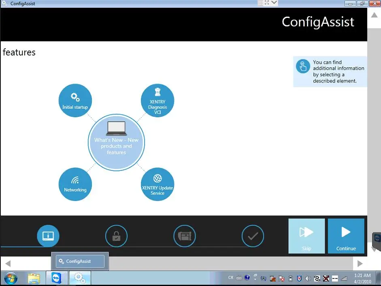Select the Initial startup circle
The height and width of the screenshot is (286, 381).
click(75, 101)
